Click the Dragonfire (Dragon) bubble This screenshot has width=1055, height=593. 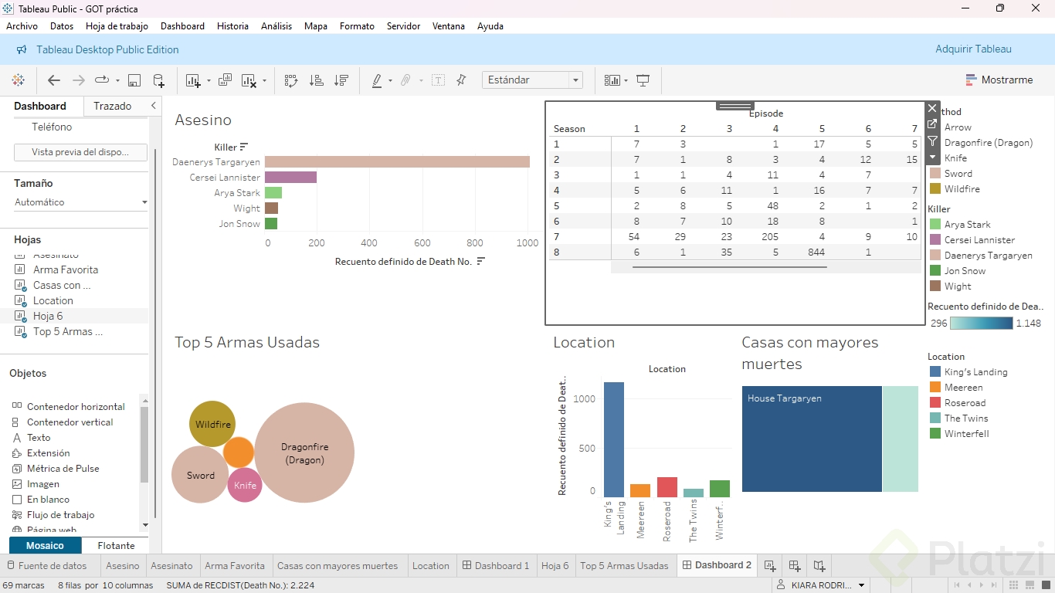(304, 453)
